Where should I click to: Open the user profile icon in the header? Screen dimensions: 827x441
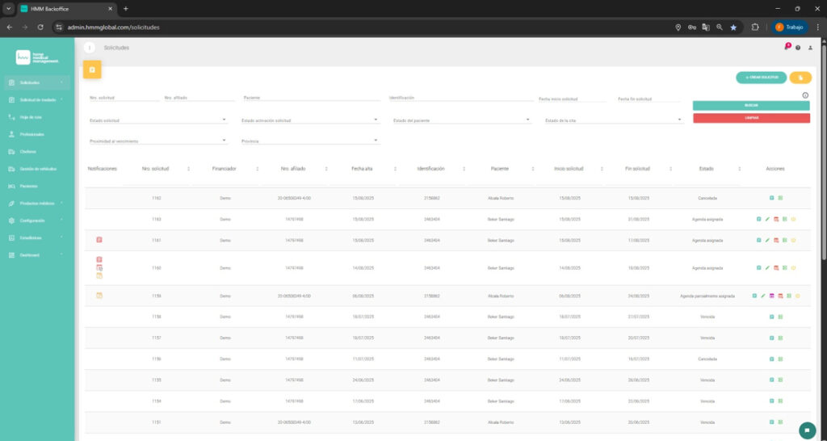click(810, 48)
